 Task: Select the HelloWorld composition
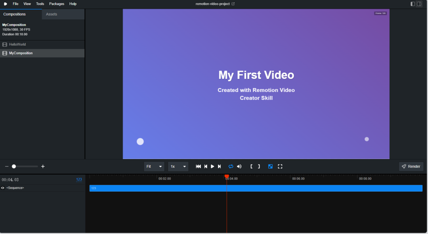point(17,44)
